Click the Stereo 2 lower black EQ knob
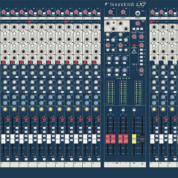178x178 pixels. (x=126, y=28)
